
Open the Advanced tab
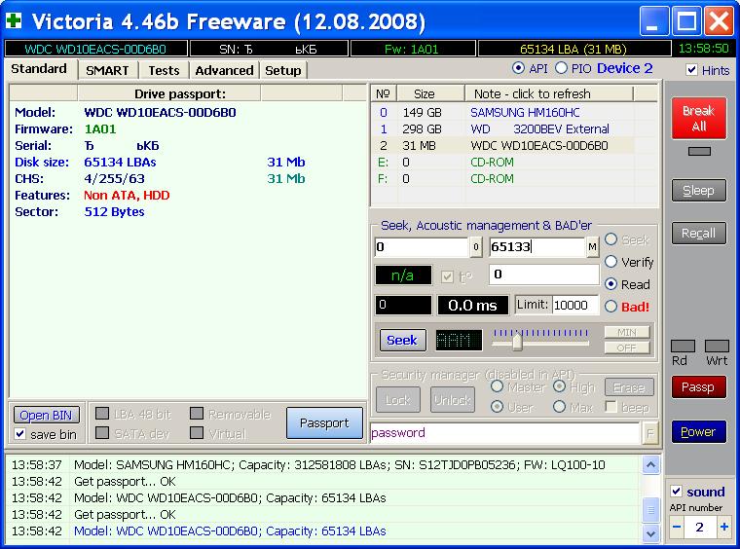[x=224, y=70]
